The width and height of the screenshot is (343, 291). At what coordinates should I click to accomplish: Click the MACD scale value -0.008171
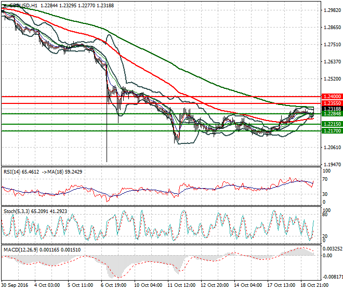coord(333,277)
